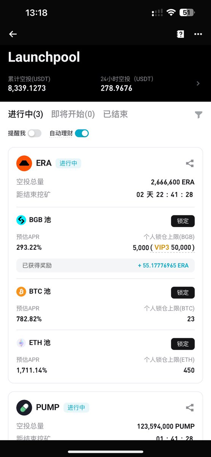Tap the BGB pool coin icon
Viewport: 211px width, 457px height.
coord(21,220)
